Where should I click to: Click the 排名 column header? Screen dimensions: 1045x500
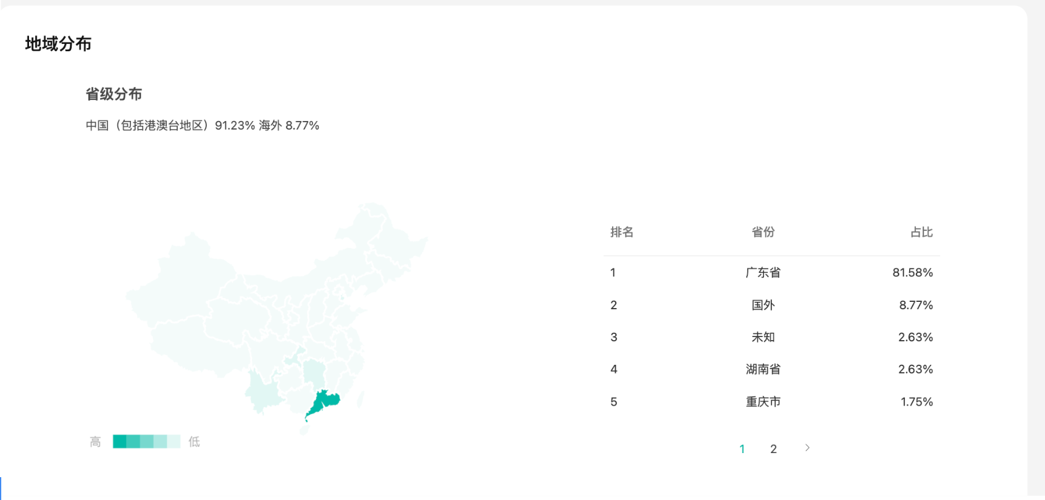coord(621,232)
